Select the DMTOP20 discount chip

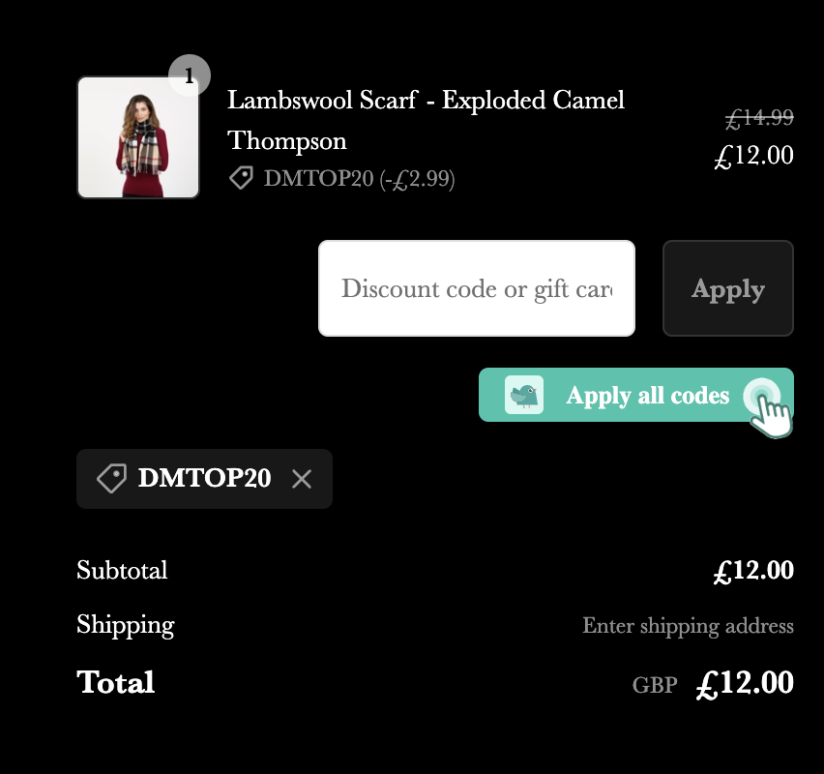[x=204, y=478]
